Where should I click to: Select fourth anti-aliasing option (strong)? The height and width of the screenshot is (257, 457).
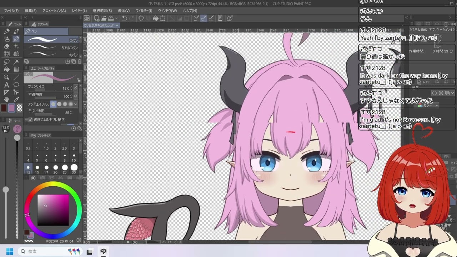(x=71, y=104)
